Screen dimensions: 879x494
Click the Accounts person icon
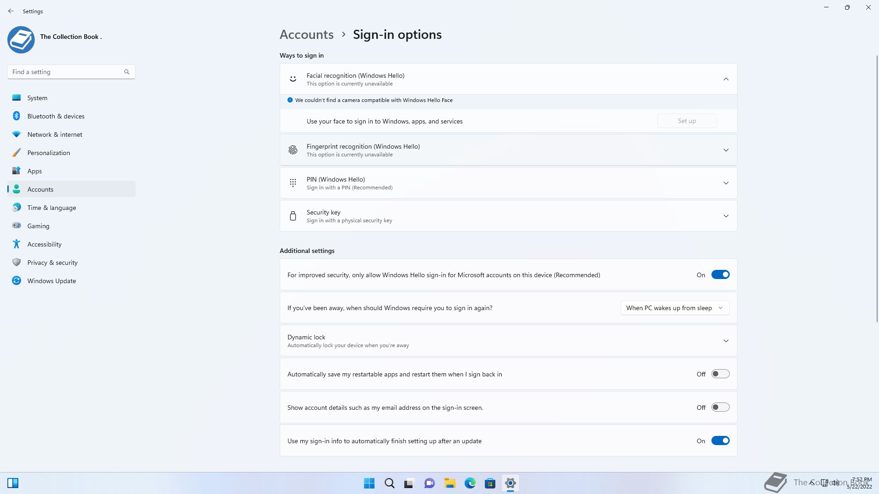tap(16, 189)
